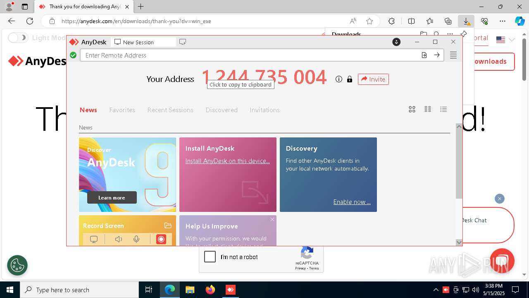Click AnyDesk icon in the taskbar
Viewport: 529px width, 298px height.
(230, 290)
